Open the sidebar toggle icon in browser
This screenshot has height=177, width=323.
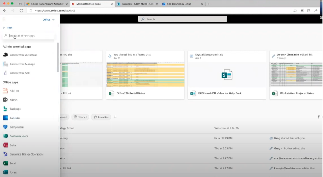[20, 4]
